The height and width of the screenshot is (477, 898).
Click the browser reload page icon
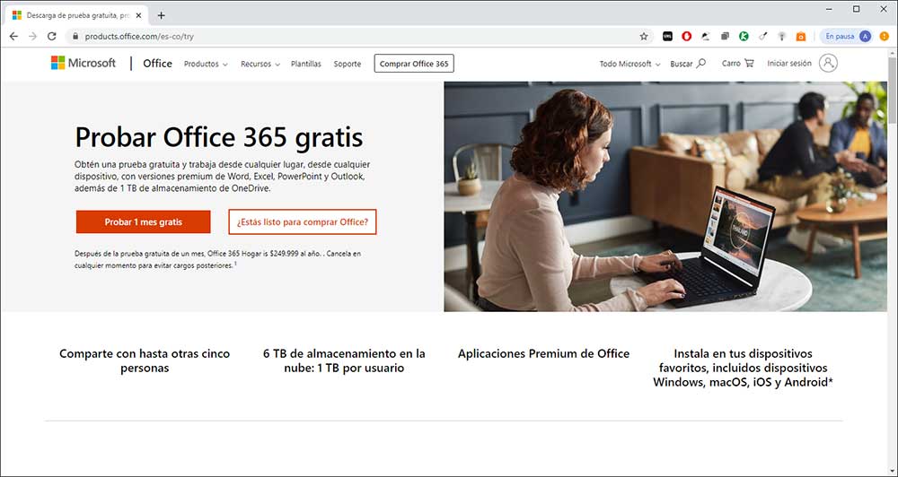click(x=51, y=36)
